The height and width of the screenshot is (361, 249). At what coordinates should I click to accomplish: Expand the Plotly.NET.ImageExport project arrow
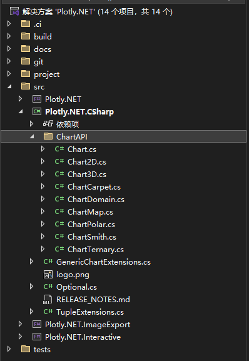tap(20, 324)
